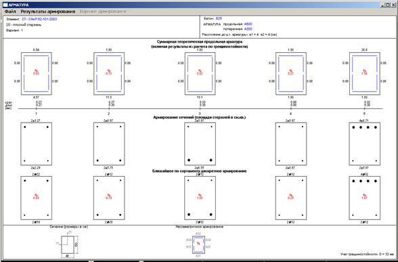Click the Сечение (размеры в см) caption

pyautogui.click(x=68, y=227)
